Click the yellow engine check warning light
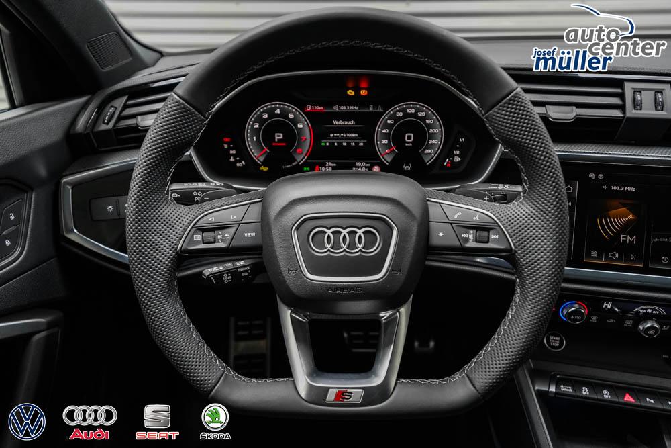The image size is (671, 448). point(351,93)
